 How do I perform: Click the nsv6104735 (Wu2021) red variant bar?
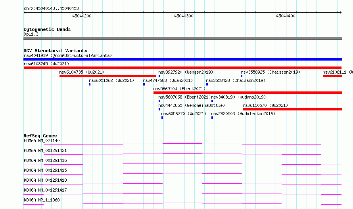pos(107,76)
